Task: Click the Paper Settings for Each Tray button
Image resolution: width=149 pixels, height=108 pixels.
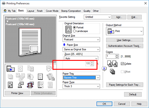Action: click(x=125, y=85)
